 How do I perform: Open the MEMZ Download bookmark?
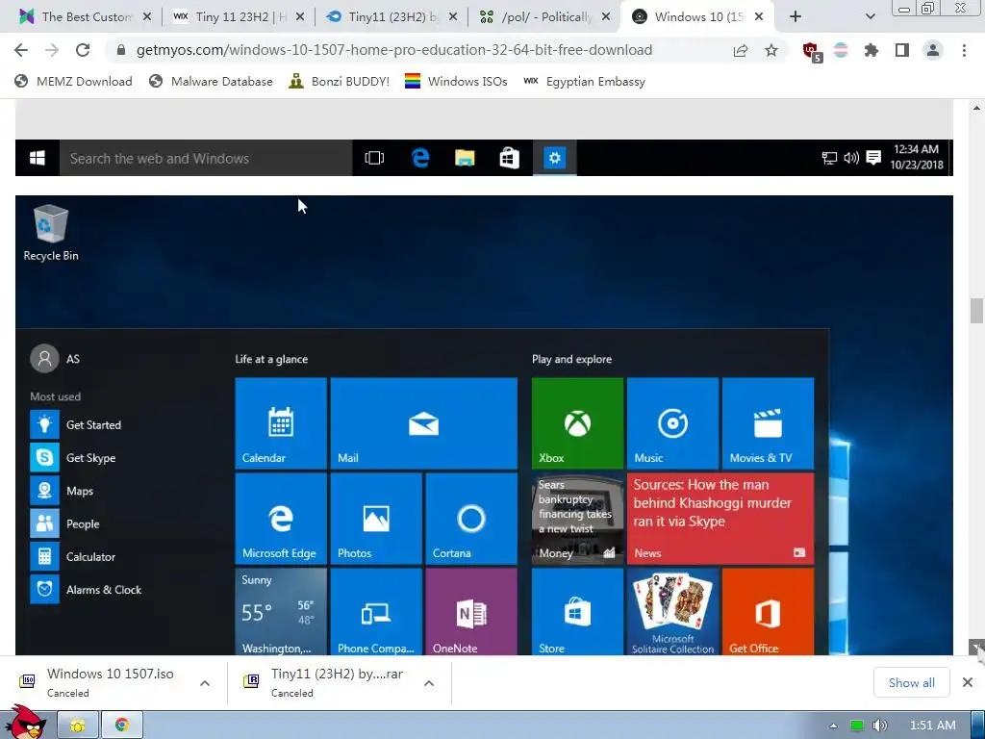click(73, 82)
